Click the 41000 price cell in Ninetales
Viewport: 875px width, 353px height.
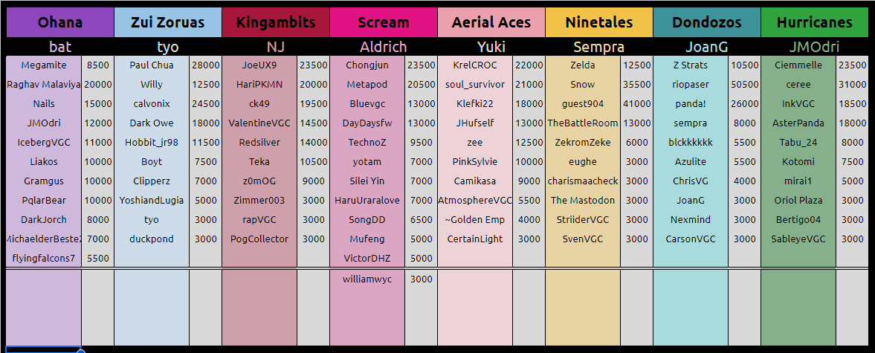[636, 104]
